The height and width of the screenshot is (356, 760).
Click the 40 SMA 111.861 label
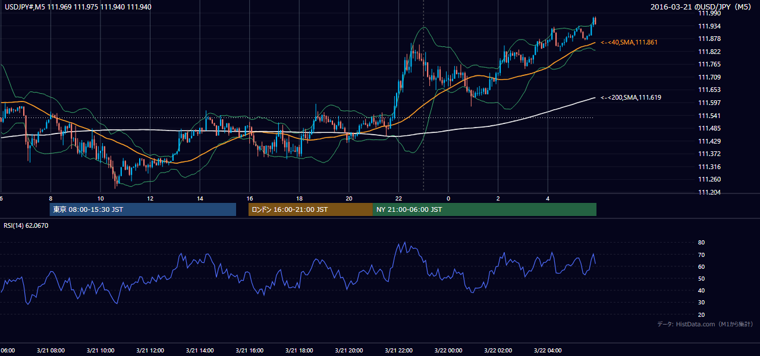pyautogui.click(x=629, y=43)
